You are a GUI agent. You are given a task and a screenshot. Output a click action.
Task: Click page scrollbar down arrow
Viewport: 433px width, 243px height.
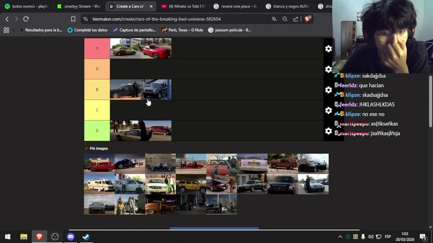[431, 227]
